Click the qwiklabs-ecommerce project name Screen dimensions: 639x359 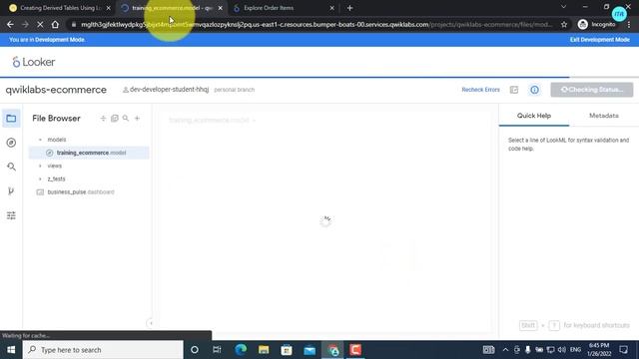click(x=56, y=90)
